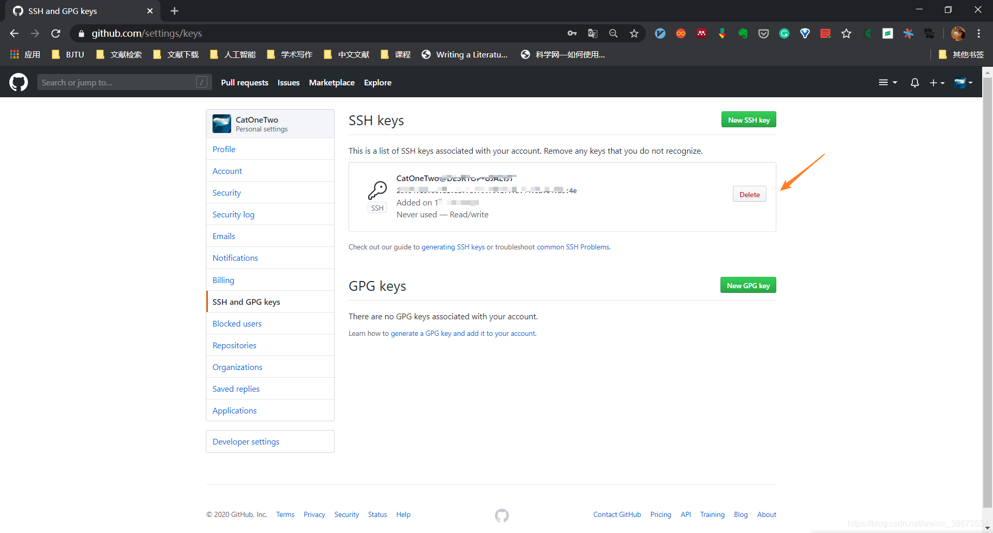The height and width of the screenshot is (533, 993).
Task: Open Chrome three-dot menu
Action: (979, 34)
